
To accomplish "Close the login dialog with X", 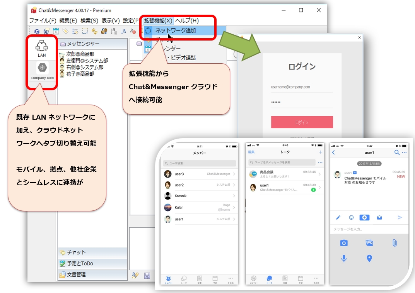I will 359,37.
